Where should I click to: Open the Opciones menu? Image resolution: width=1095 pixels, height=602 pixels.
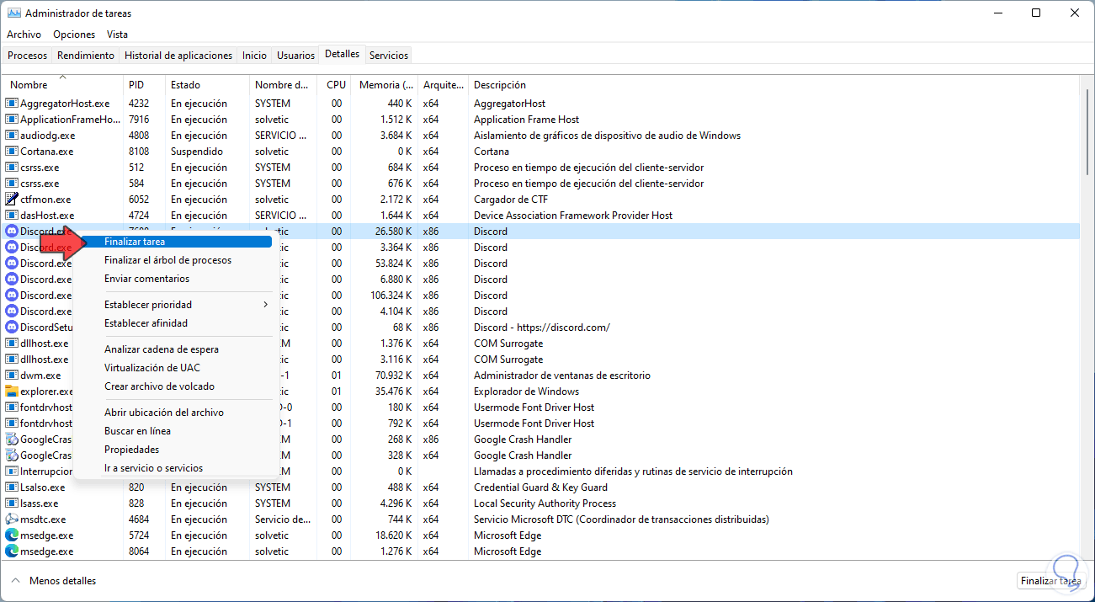[74, 35]
